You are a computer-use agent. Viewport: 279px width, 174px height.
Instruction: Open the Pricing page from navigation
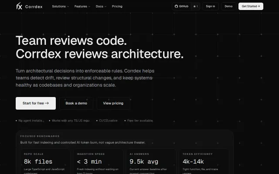pyautogui.click(x=117, y=7)
